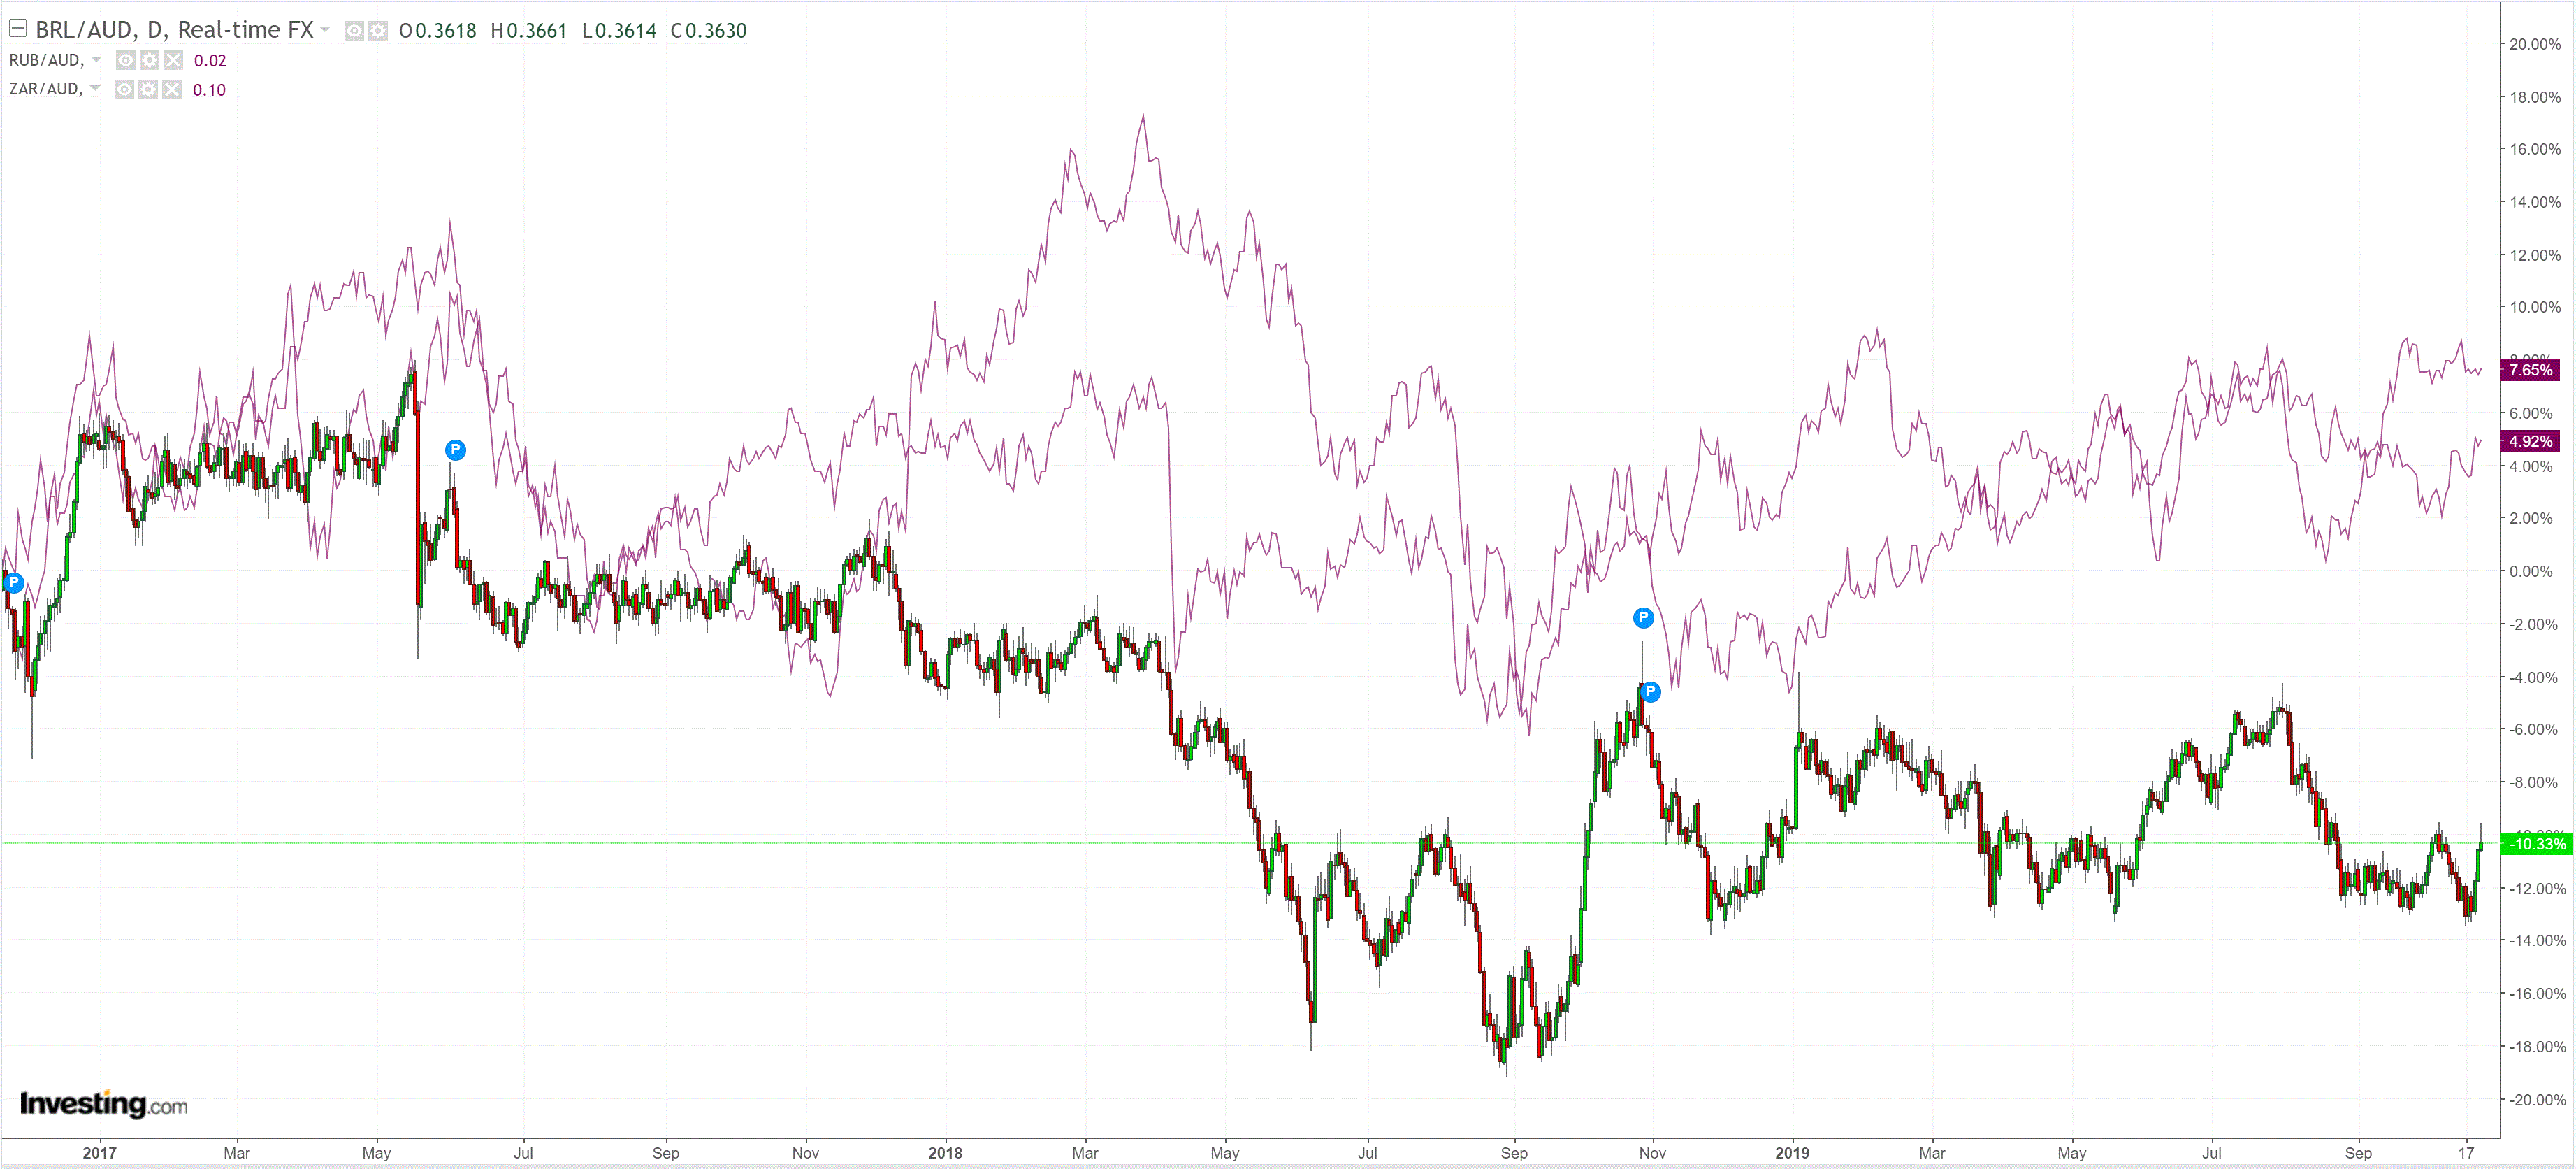Screen dimensions: 2576x1169
Task: Open BRL/AUD series settings gear
Action: pos(377,31)
